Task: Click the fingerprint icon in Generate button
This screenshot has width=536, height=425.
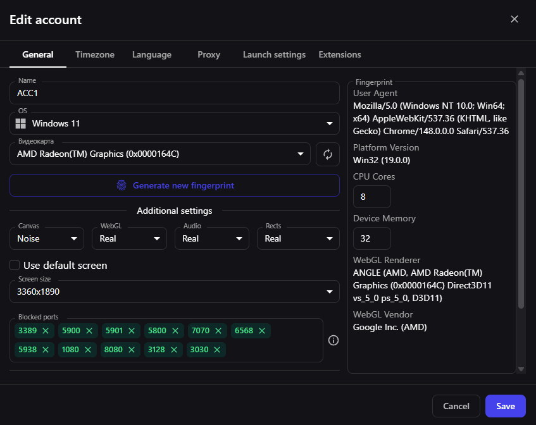Action: 122,185
